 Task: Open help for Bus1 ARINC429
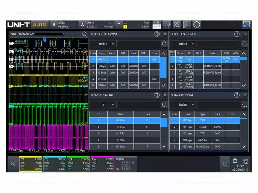point(157,34)
